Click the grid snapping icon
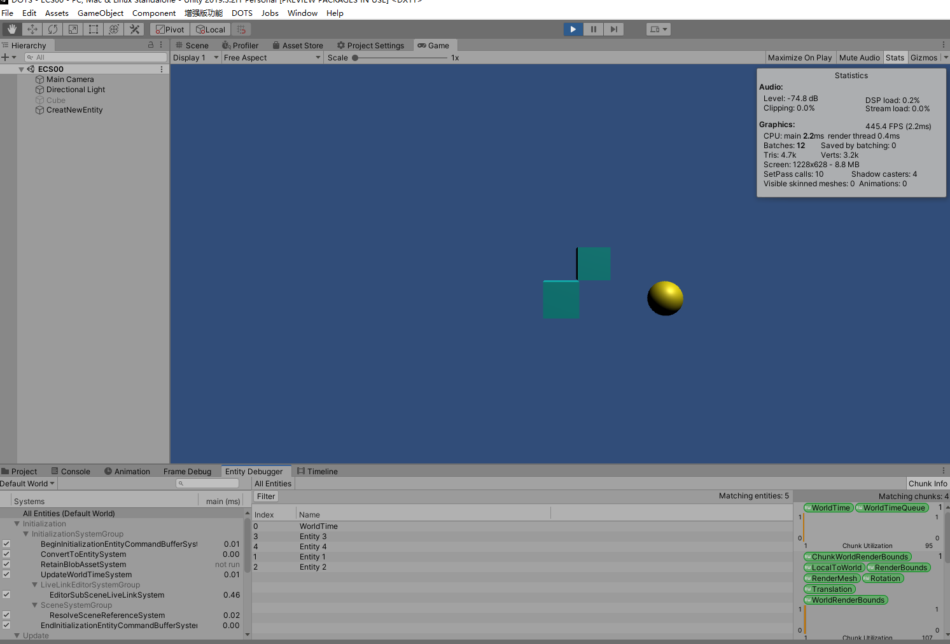 241,29
